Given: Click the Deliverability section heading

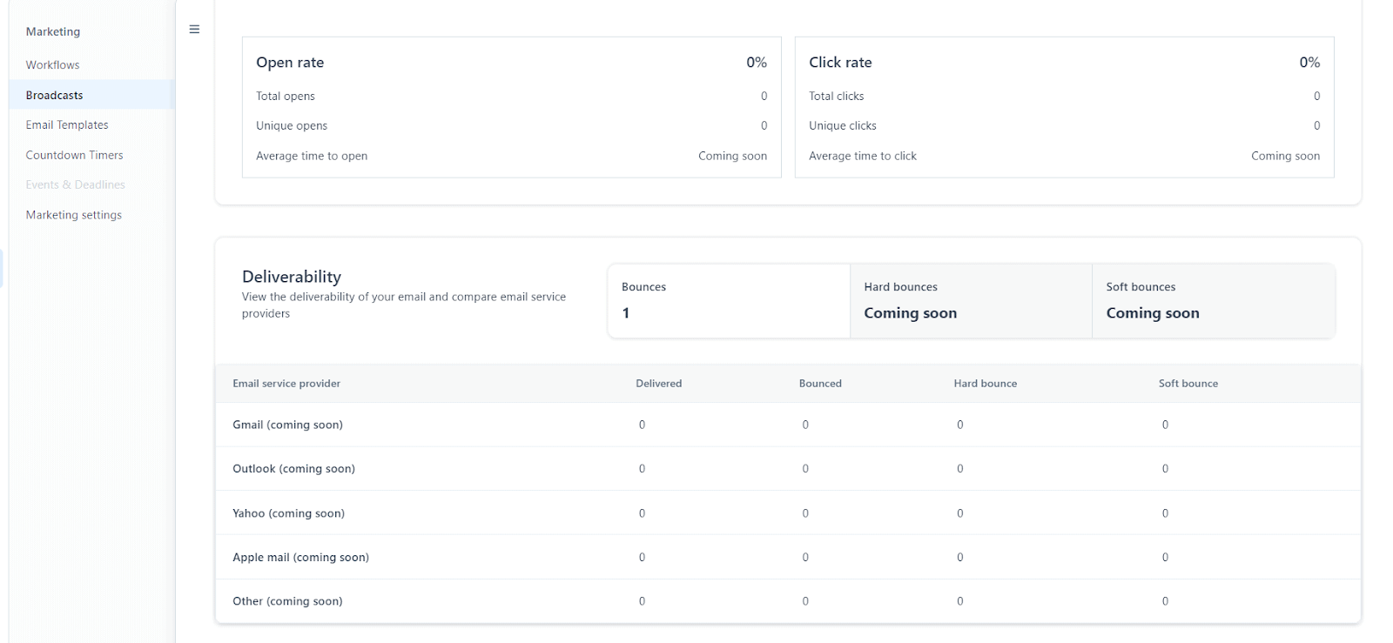Looking at the screenshot, I should point(292,277).
